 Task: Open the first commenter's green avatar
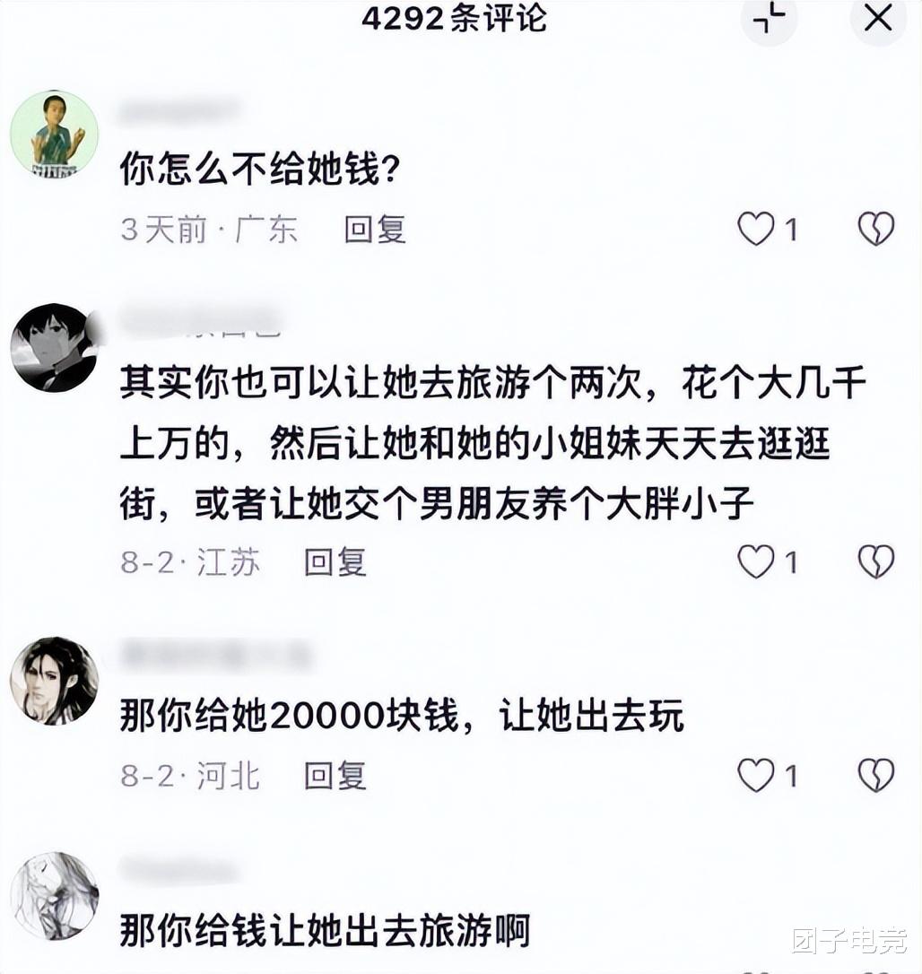tap(55, 134)
